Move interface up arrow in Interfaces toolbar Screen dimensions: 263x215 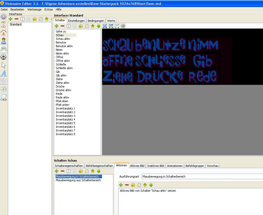(x=47, y=19)
